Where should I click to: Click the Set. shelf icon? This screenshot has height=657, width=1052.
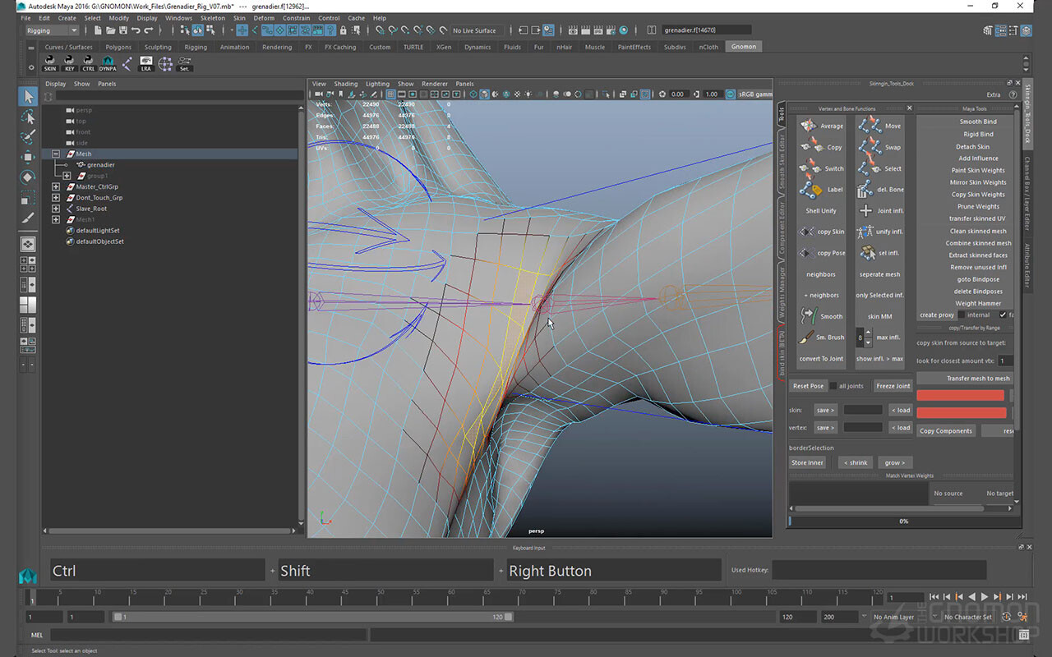click(x=185, y=63)
